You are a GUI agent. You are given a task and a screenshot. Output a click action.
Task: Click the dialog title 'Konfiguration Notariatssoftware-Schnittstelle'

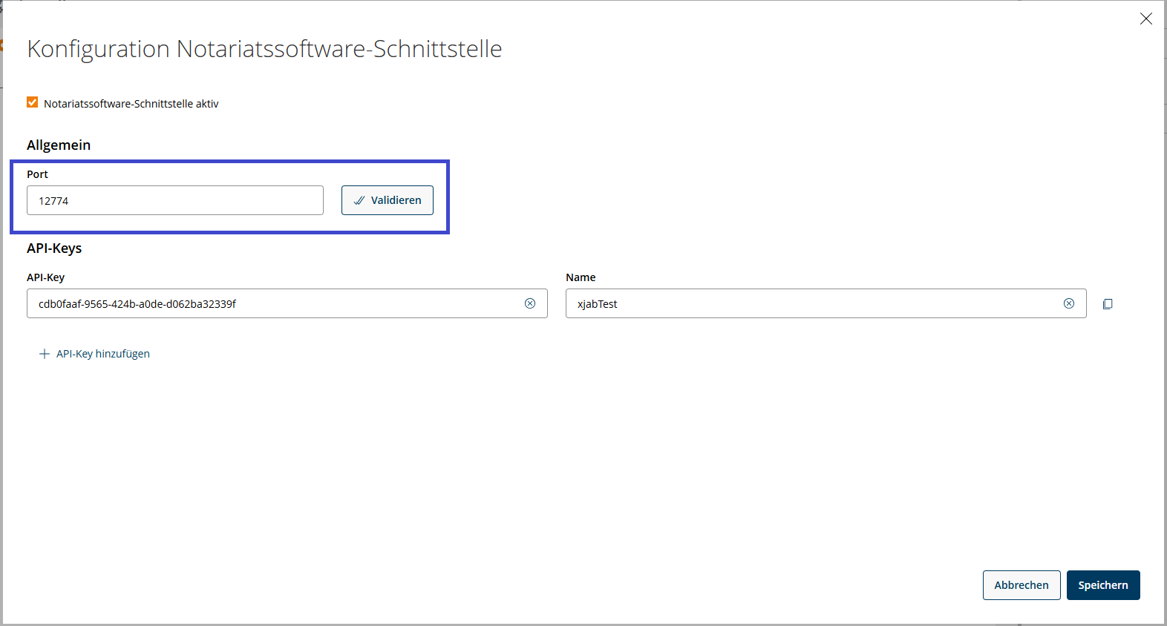pos(264,49)
